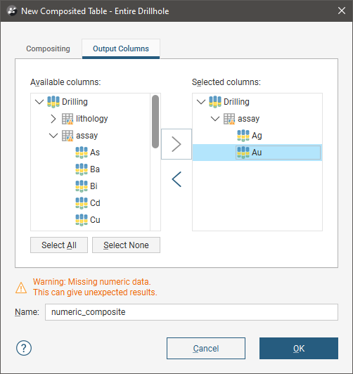The height and width of the screenshot is (374, 353).
Task: Collapse Drilling node in available columns
Action: (x=39, y=102)
